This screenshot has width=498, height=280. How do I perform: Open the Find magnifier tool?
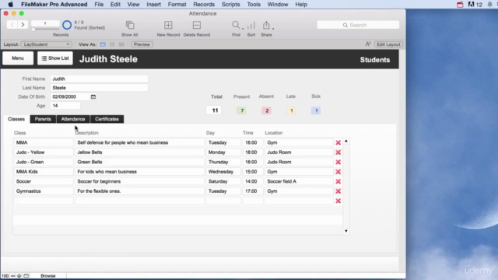pyautogui.click(x=235, y=25)
